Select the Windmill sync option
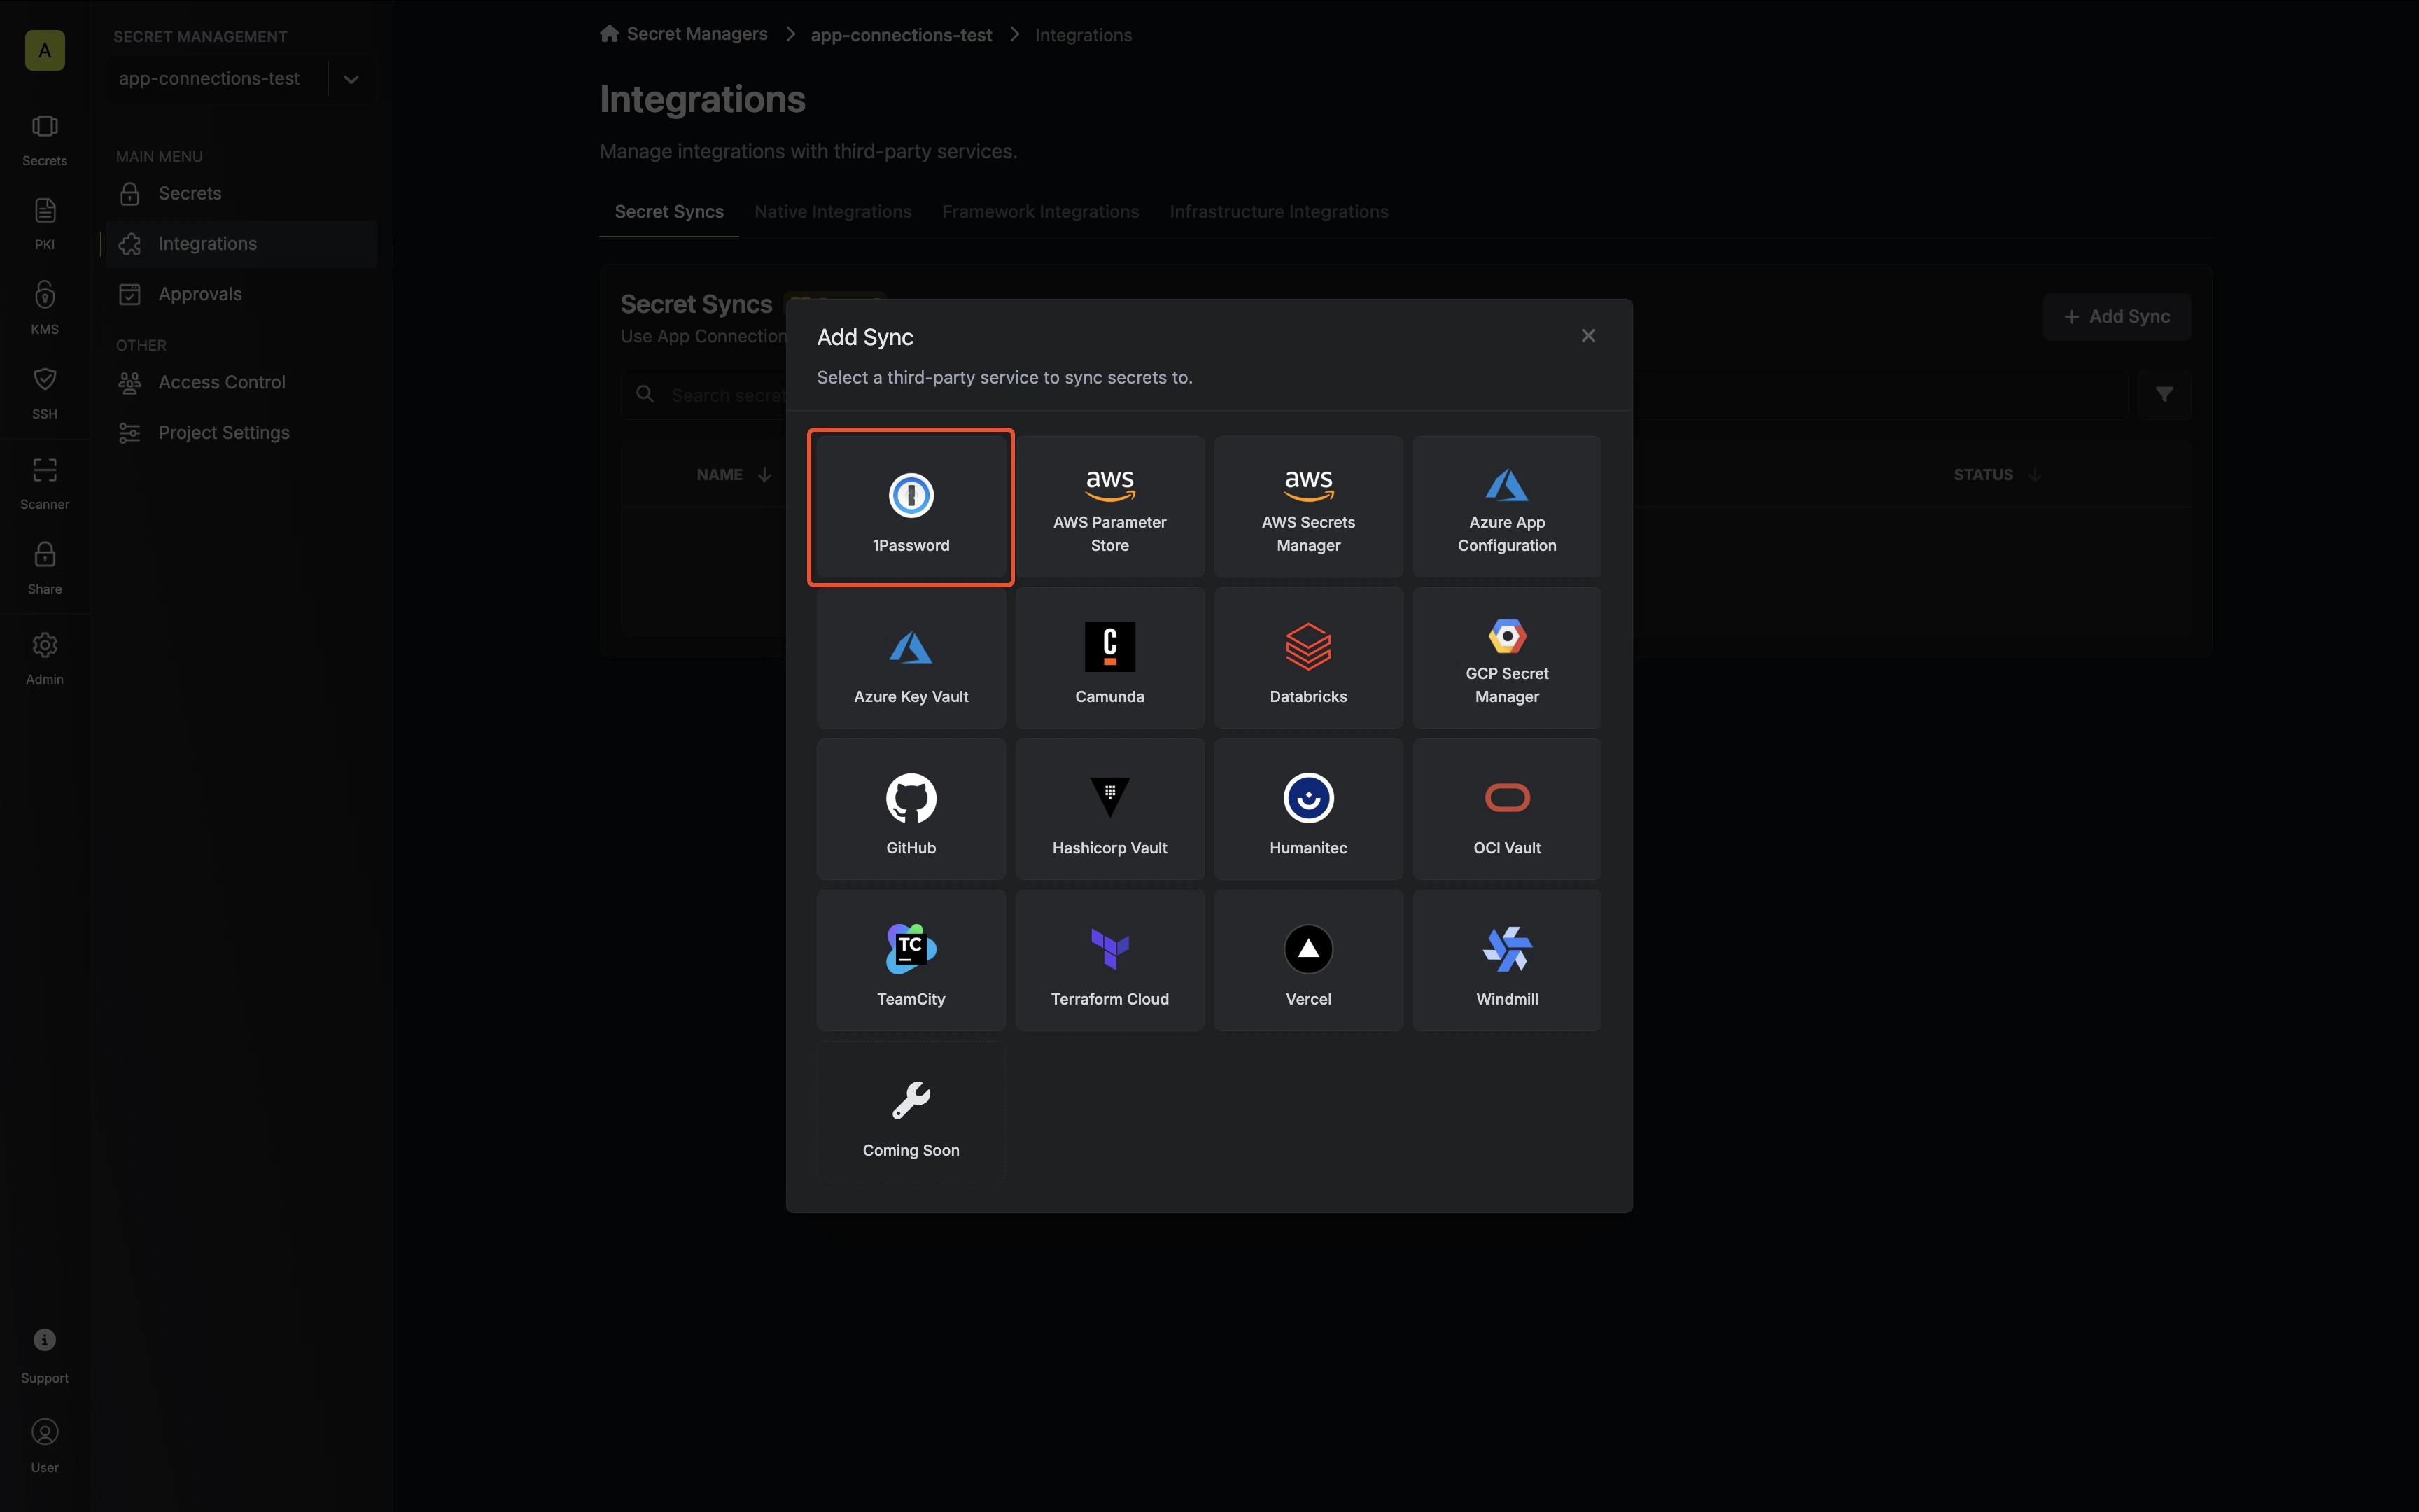 click(x=1506, y=960)
